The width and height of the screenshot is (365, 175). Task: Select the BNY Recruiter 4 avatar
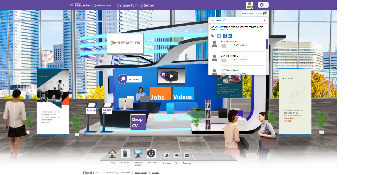point(214,44)
